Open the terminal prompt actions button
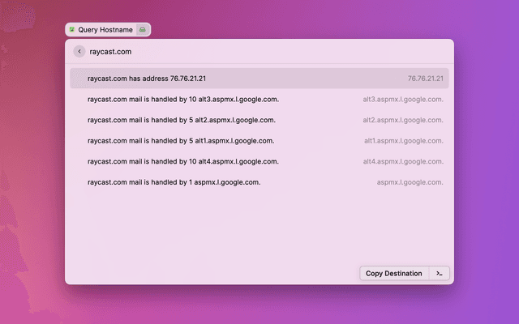The image size is (519, 324). point(439,274)
